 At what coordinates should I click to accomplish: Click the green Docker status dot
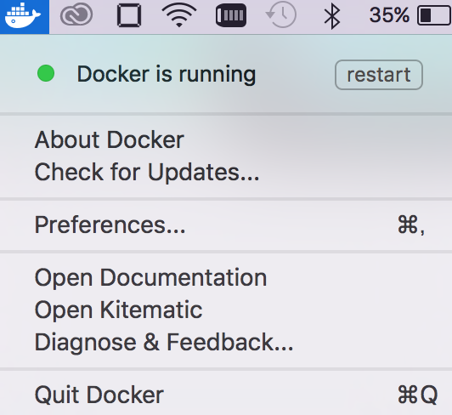click(46, 73)
